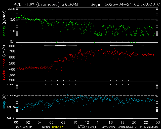Image resolution: width=161 pixels, height=129 pixels.
Task: Click the '1.0E+07' temperature tick label
Action: 11,84
